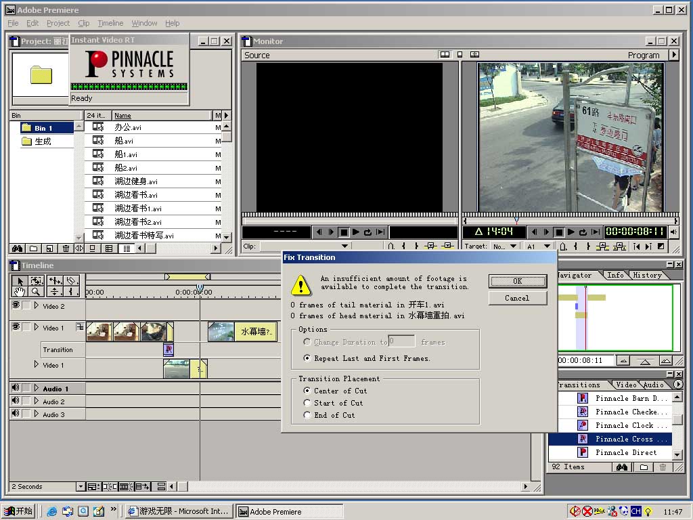Click the Extract button in Program monitor
Screen dimensions: 693x520
pyautogui.click(x=619, y=246)
